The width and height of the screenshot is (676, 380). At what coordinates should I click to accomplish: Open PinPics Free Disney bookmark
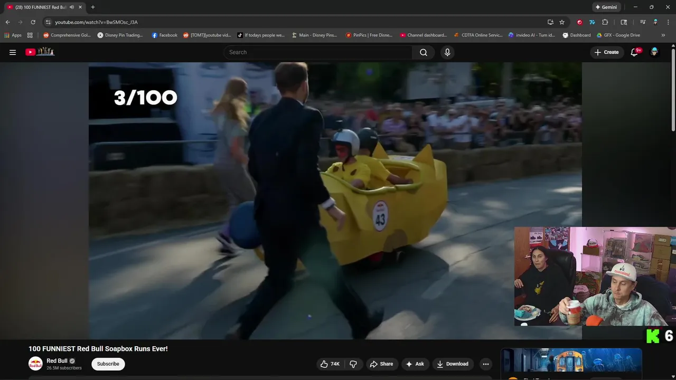[x=369, y=35]
